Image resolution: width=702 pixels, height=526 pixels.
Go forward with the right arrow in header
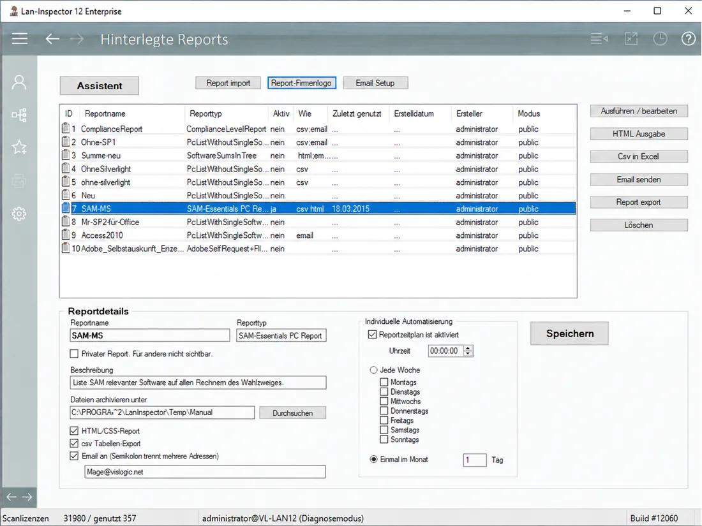coord(77,39)
